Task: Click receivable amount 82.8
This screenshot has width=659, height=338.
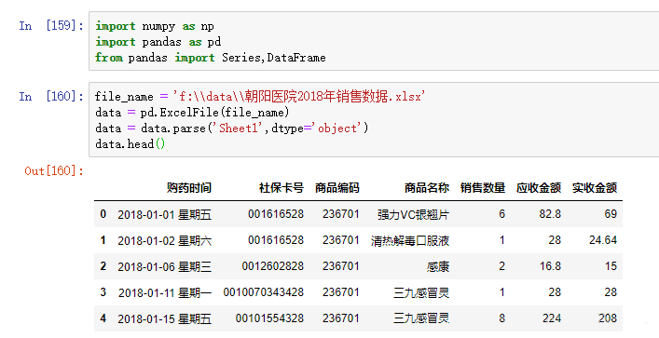Action: pyautogui.click(x=550, y=214)
